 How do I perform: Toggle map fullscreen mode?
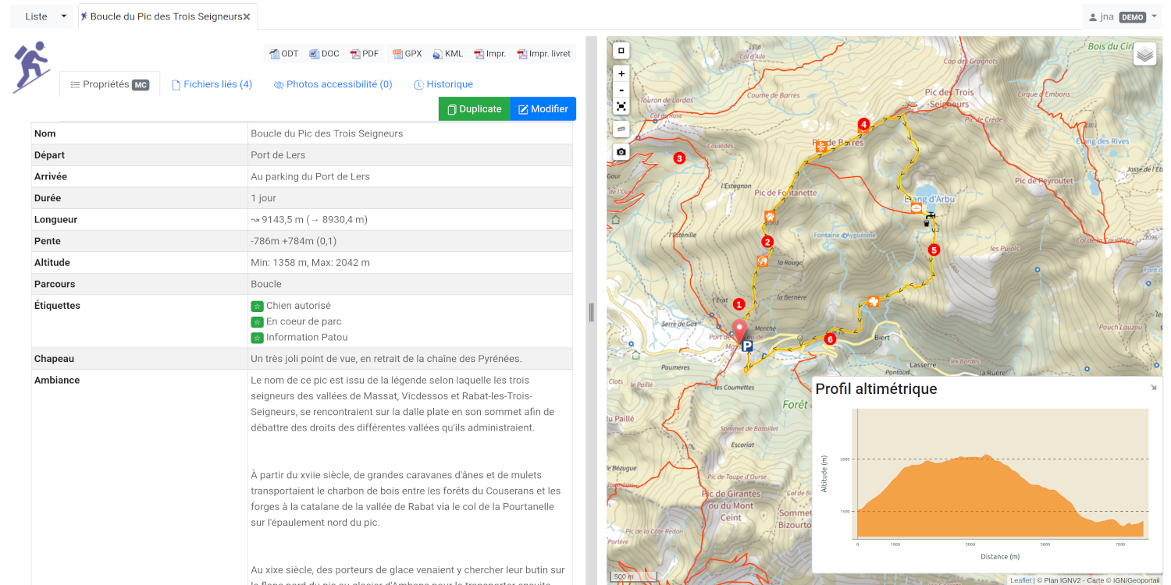pos(621,106)
